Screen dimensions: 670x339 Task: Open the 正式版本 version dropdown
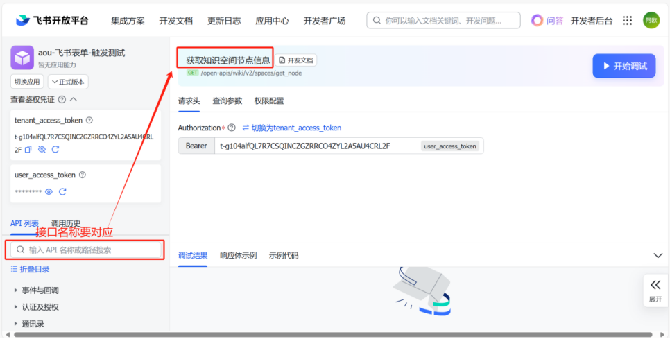click(x=68, y=82)
